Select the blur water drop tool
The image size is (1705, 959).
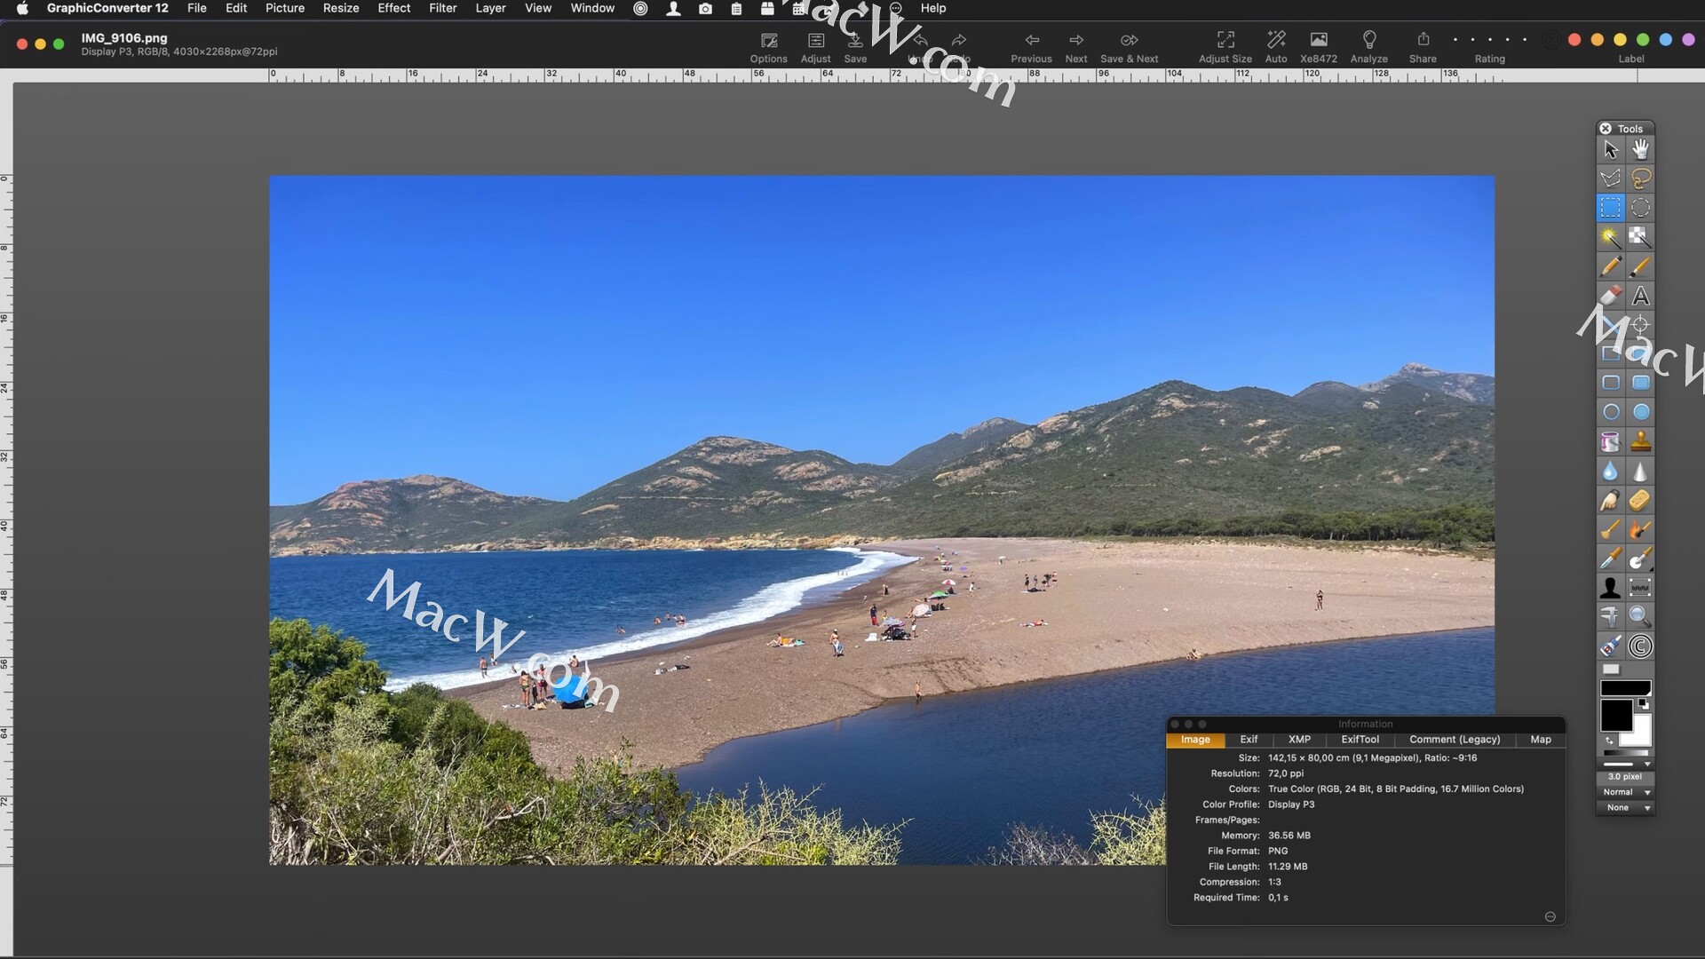pyautogui.click(x=1611, y=471)
